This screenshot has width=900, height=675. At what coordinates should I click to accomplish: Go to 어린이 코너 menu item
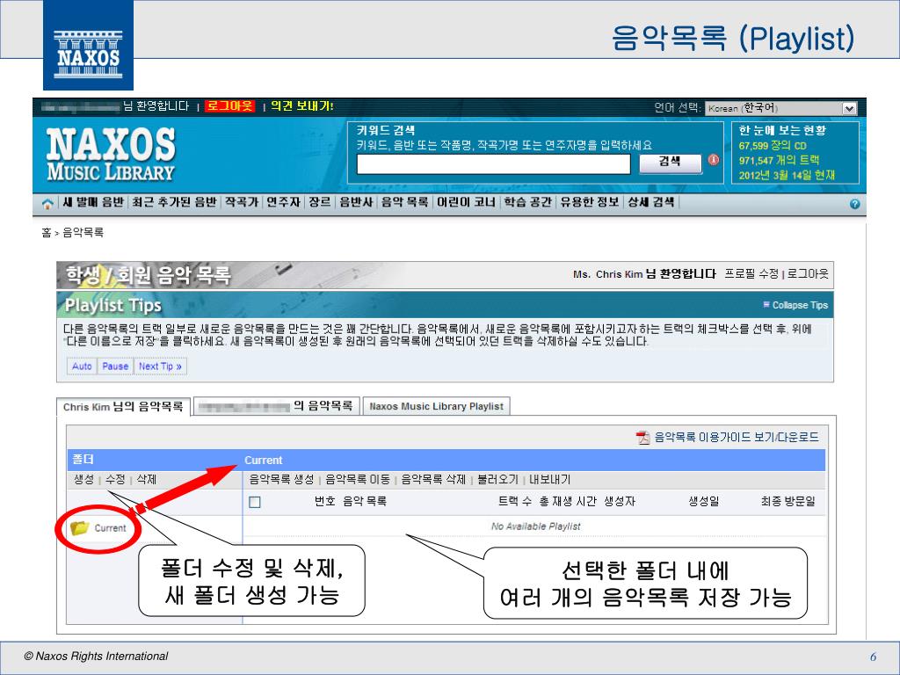[466, 202]
